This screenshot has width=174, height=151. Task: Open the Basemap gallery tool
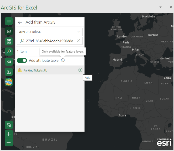coord(9,41)
